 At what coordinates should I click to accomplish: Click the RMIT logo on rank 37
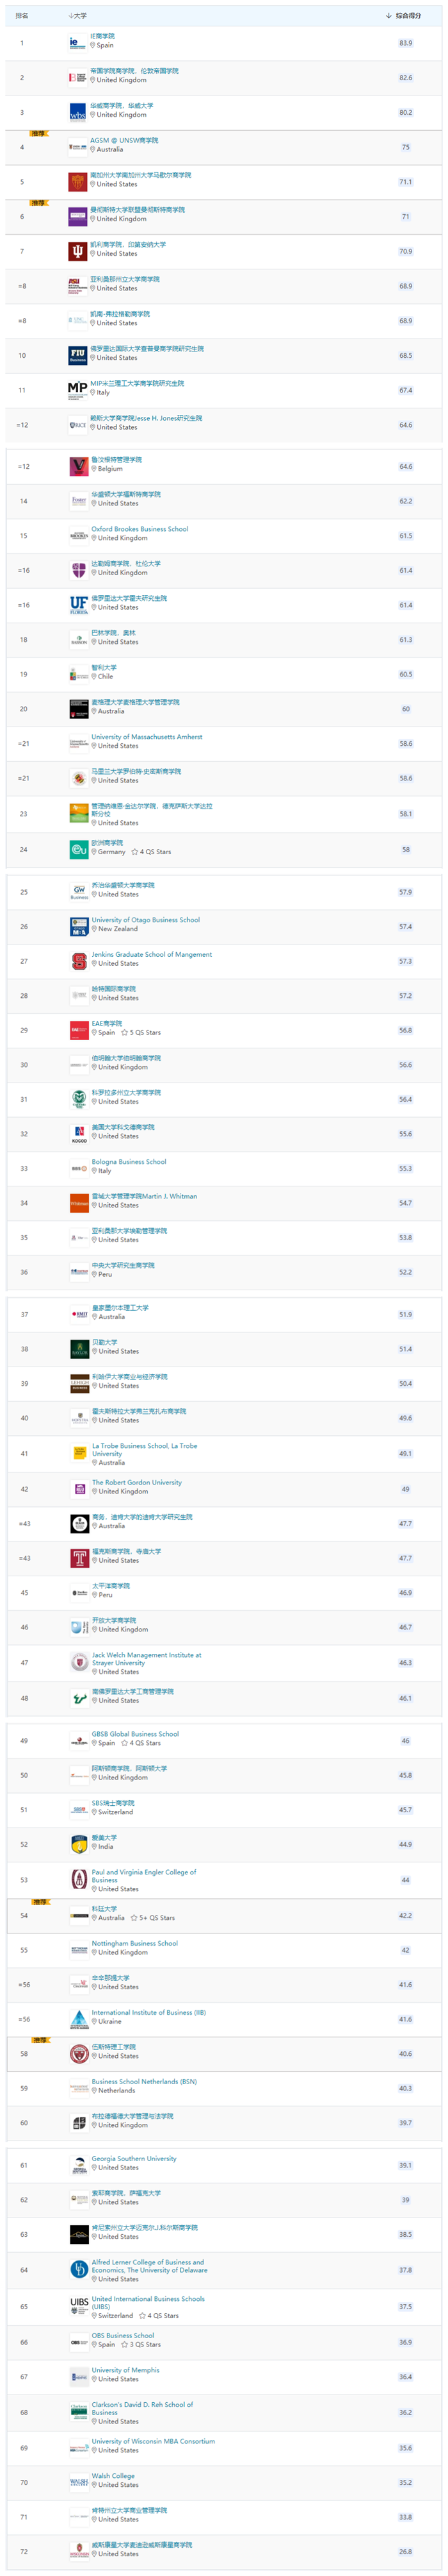point(80,1314)
